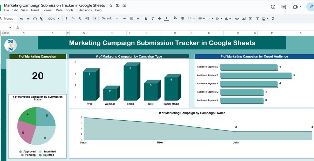Viewport: 314px width, 161px height.
Task: Apply strikethrough formatting
Action: point(160,19)
